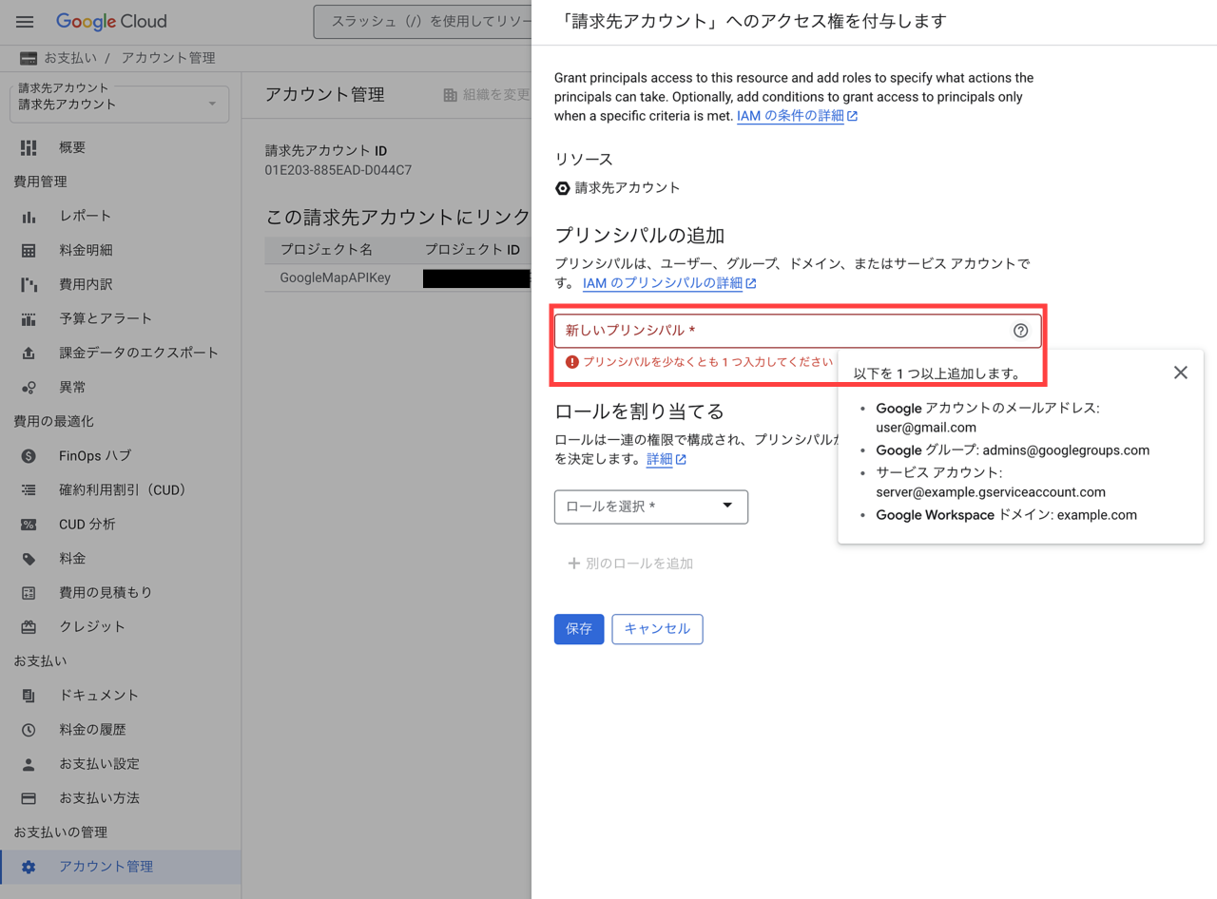
Task: Click the 確約利用割引 list icon
Action: [x=29, y=489]
